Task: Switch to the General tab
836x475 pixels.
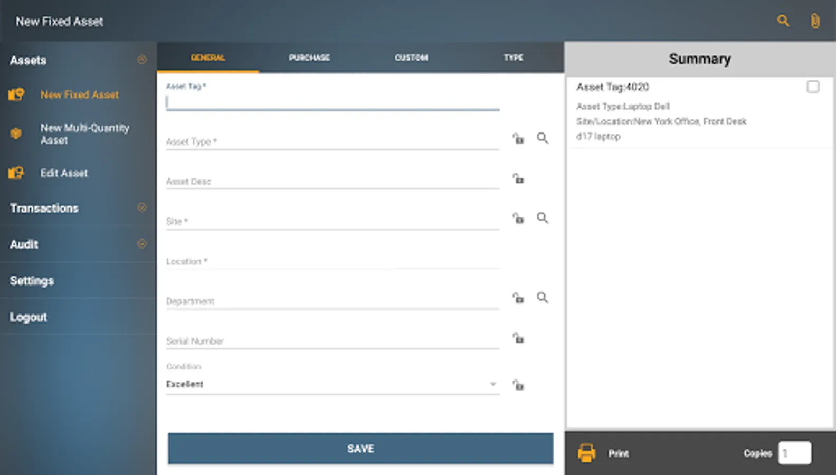Action: click(x=208, y=58)
